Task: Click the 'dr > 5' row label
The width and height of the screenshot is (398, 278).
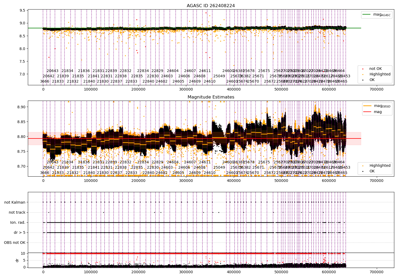Action: tap(20, 233)
